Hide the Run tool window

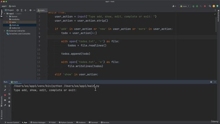coord(215,82)
